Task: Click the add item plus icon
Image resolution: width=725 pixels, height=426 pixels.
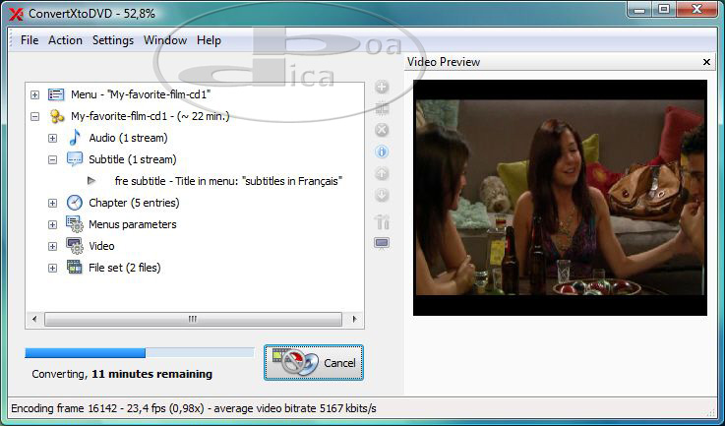Action: (382, 88)
